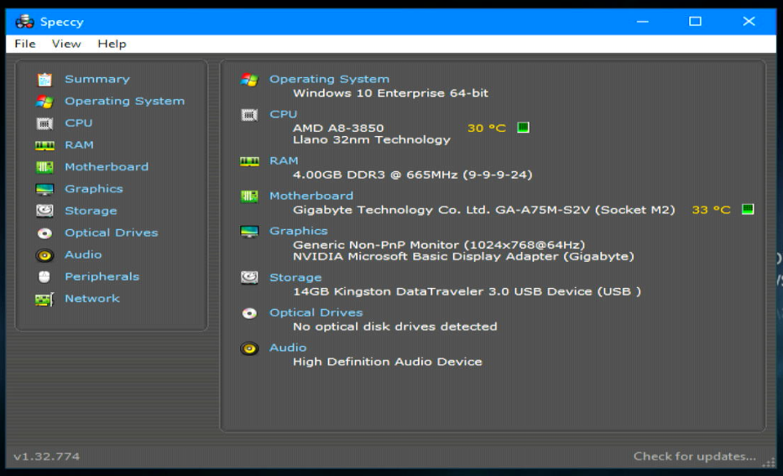Open the Storage heading link in summary
This screenshot has height=476, width=783.
click(295, 277)
